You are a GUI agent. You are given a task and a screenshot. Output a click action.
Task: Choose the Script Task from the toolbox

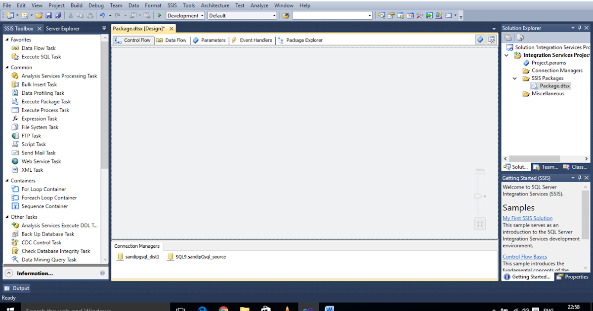tap(33, 144)
